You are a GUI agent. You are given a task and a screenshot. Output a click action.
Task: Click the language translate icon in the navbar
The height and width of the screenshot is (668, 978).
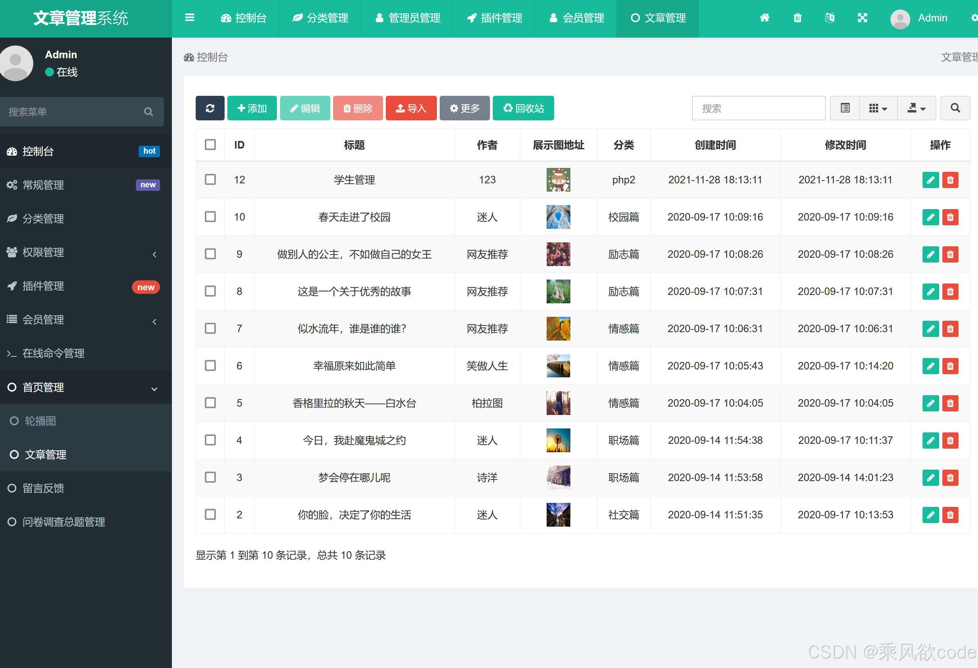pos(829,18)
